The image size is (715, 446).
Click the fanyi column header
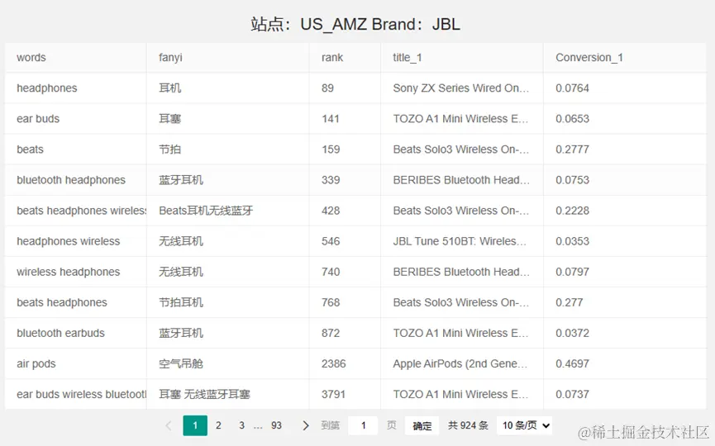pyautogui.click(x=170, y=58)
